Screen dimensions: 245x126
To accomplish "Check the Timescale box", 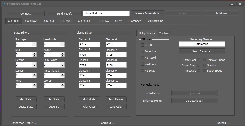I will [199, 71].
